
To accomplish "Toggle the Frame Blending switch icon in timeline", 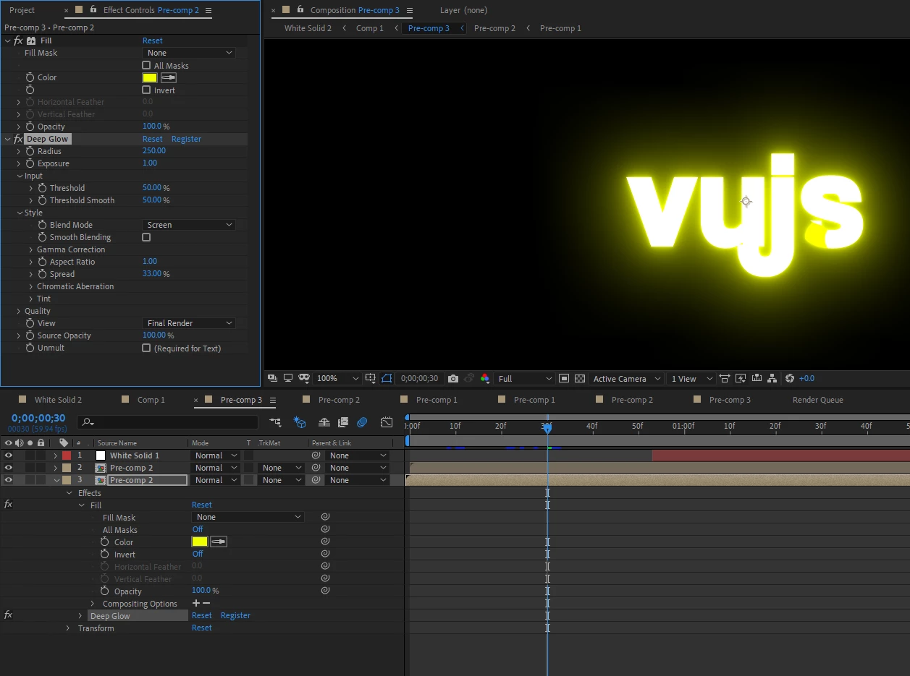I will click(343, 422).
